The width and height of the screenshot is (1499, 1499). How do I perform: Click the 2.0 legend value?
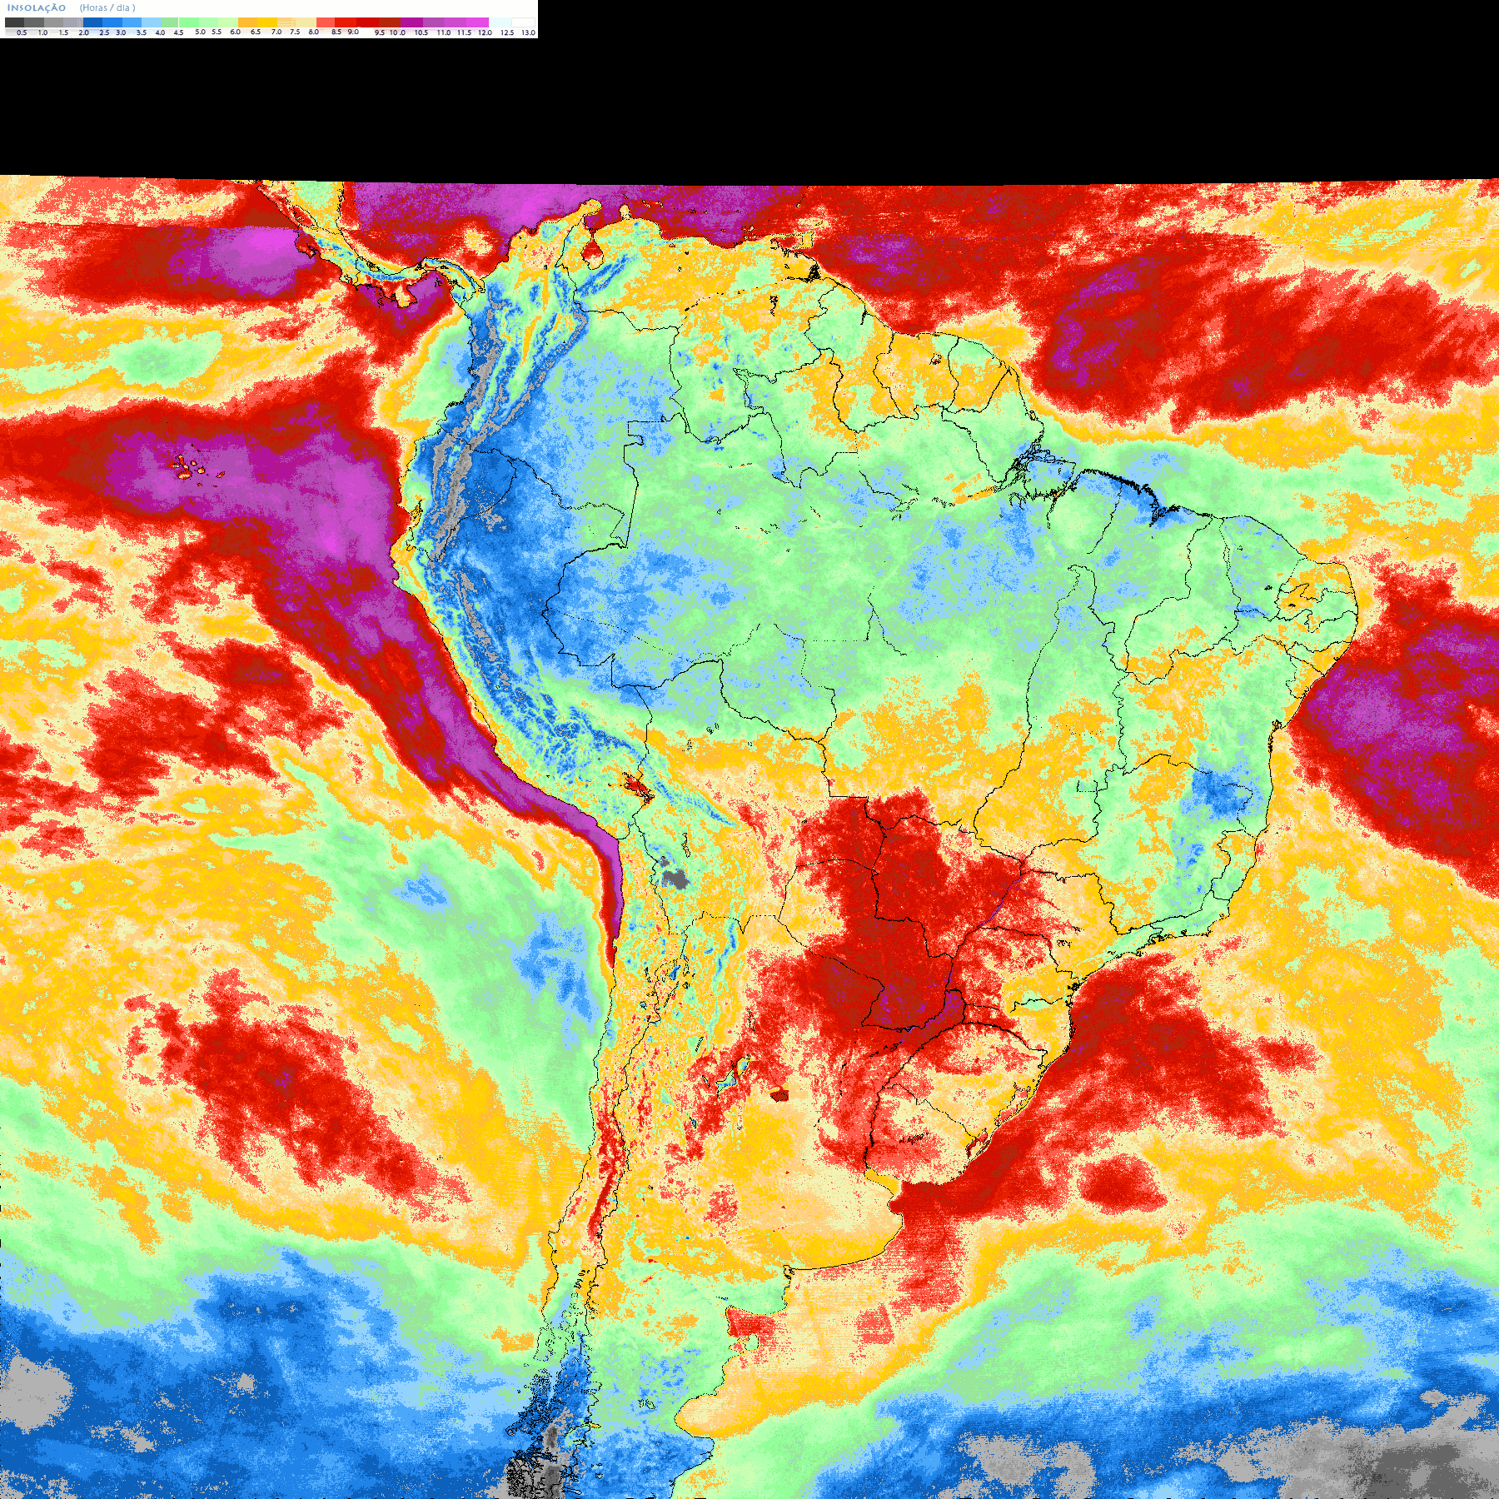click(x=84, y=32)
